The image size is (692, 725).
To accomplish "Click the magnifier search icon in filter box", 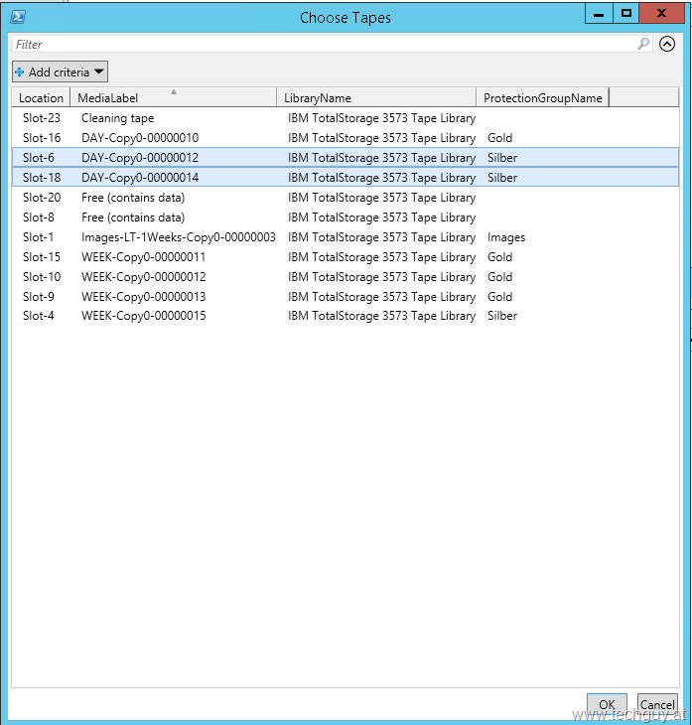I will tap(643, 44).
